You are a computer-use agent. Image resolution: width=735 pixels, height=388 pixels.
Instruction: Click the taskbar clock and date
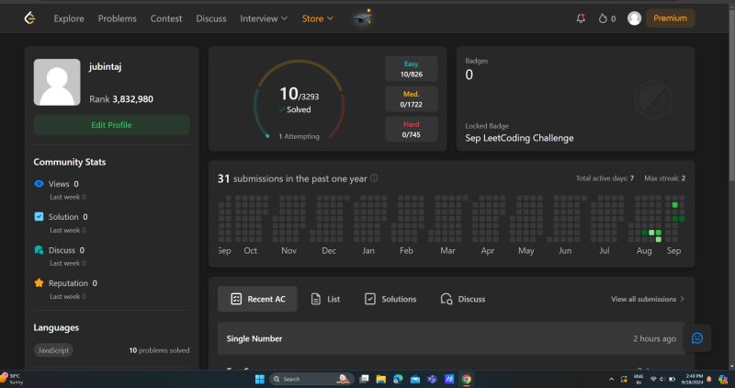pos(694,379)
